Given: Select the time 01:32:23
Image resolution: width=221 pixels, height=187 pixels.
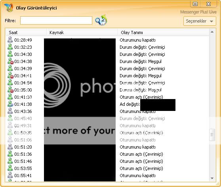Looking at the screenshot, I should [23, 47].
